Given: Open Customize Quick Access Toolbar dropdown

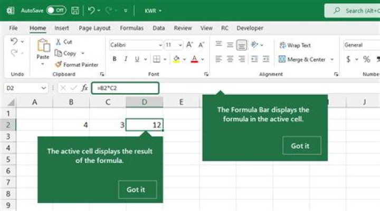Looking at the screenshot, I should [x=126, y=11].
